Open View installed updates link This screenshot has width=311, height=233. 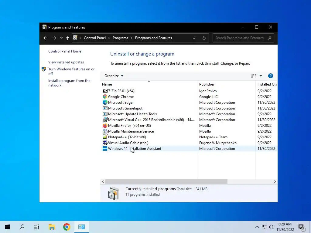(x=66, y=62)
